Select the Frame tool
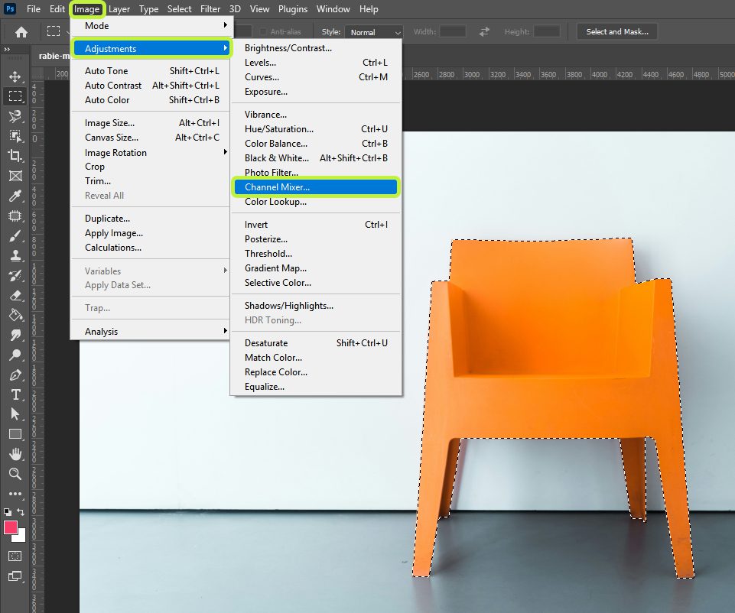Screen dimensions: 735x613 pyautogui.click(x=15, y=176)
